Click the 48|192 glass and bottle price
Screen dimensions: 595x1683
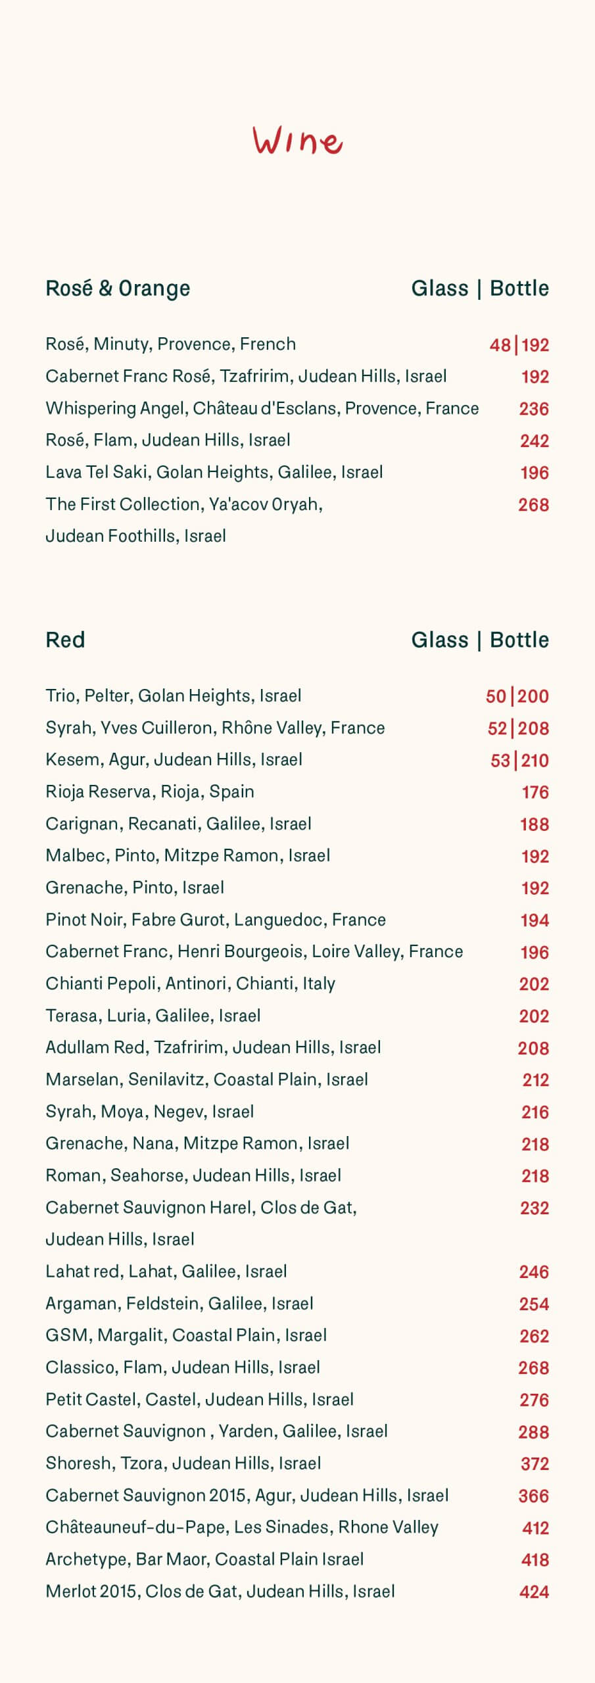519,345
